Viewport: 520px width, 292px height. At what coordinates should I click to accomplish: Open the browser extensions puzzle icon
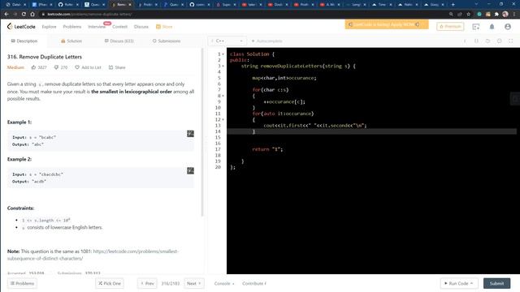tap(496, 15)
